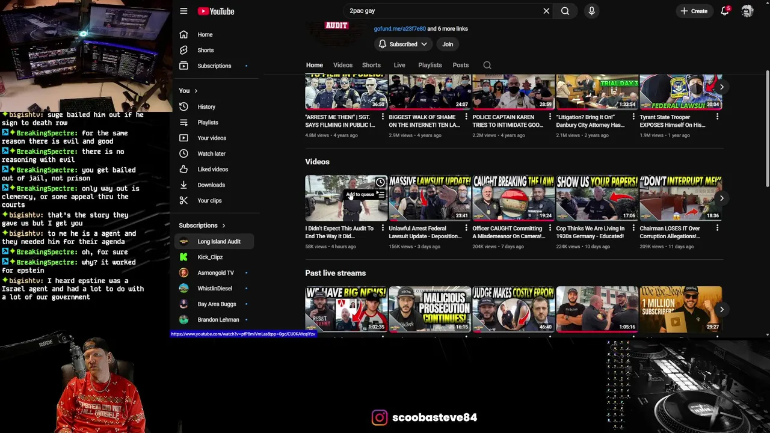Viewport: 770px width, 433px height.
Task: Open the account avatar menu
Action: tap(747, 11)
